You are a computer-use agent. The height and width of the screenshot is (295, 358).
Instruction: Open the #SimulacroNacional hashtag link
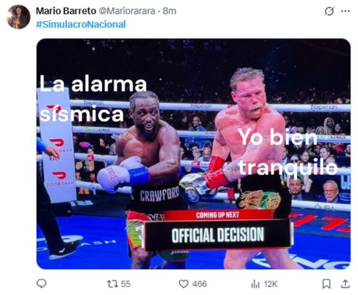[81, 24]
